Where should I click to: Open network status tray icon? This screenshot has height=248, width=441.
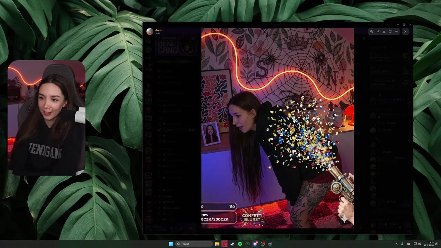pos(415,244)
